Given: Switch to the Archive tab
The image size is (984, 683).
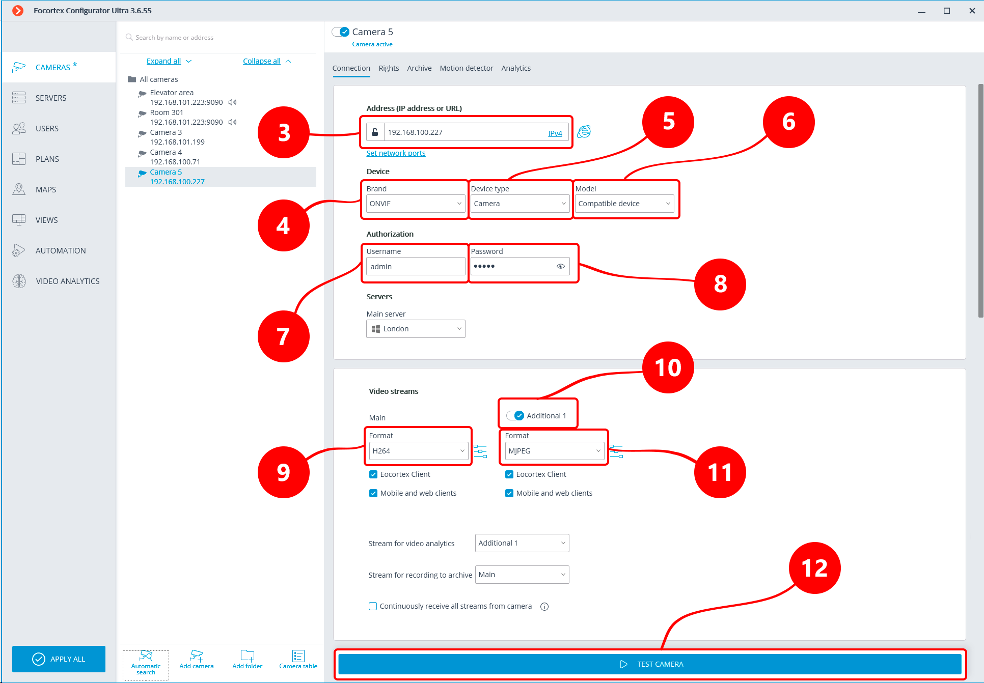Looking at the screenshot, I should coord(420,68).
